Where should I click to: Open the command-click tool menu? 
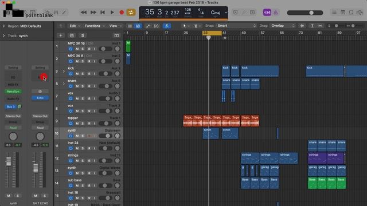(x=197, y=26)
